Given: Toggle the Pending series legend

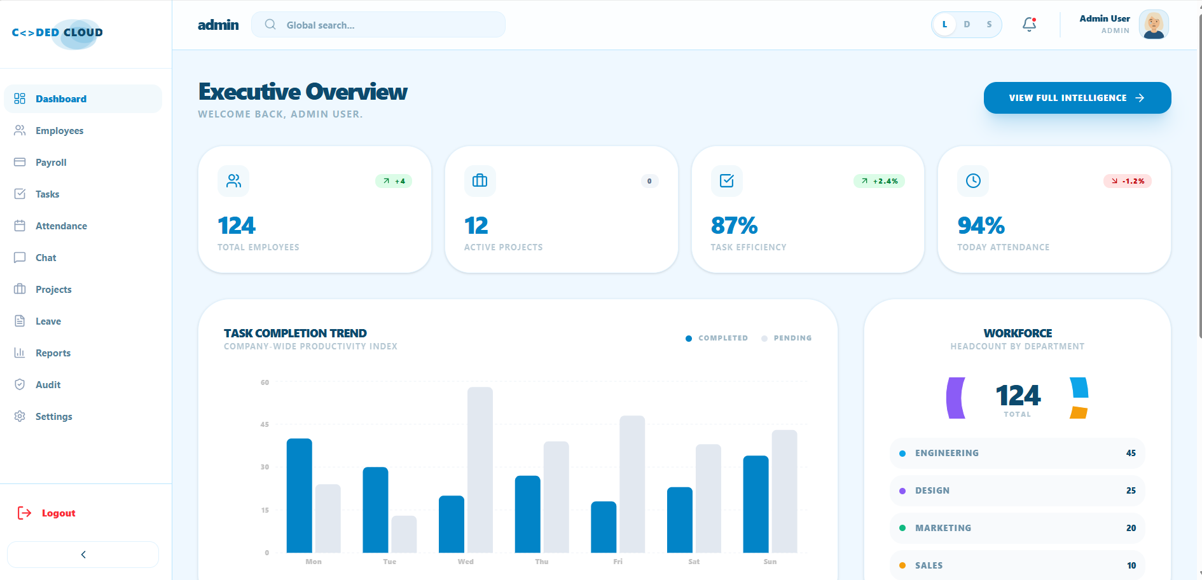Looking at the screenshot, I should click(786, 338).
